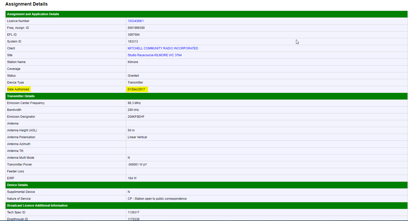Click the Device Details section header

tap(18, 185)
